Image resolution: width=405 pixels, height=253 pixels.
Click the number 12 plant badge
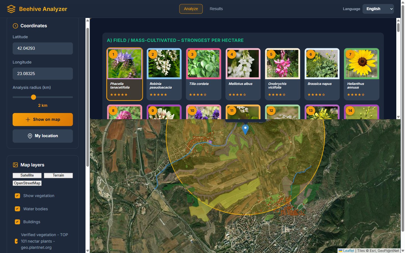coord(271,110)
